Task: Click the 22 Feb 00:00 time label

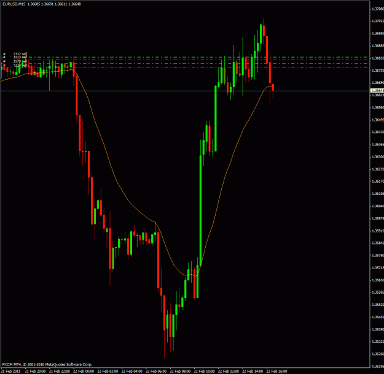Action: point(84,372)
